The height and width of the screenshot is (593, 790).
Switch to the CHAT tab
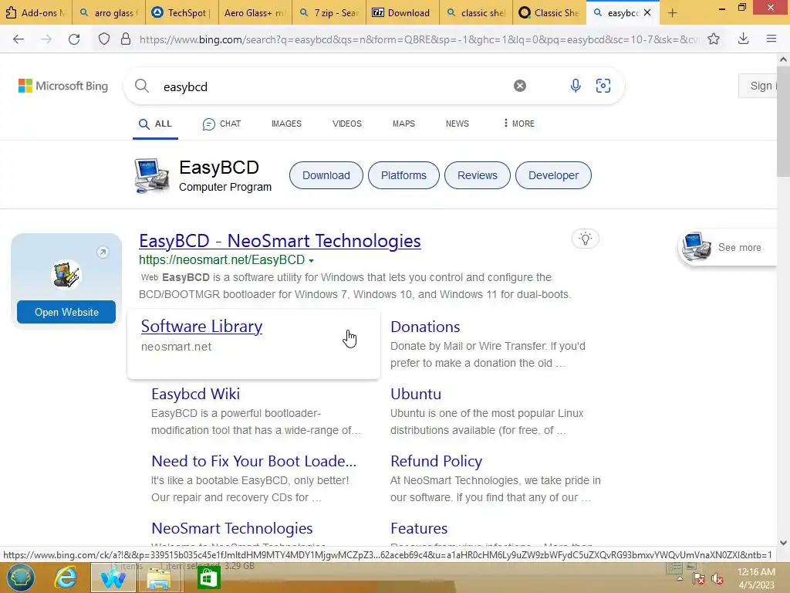pos(221,124)
